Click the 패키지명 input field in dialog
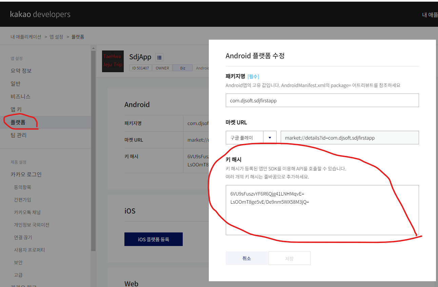 pyautogui.click(x=322, y=100)
